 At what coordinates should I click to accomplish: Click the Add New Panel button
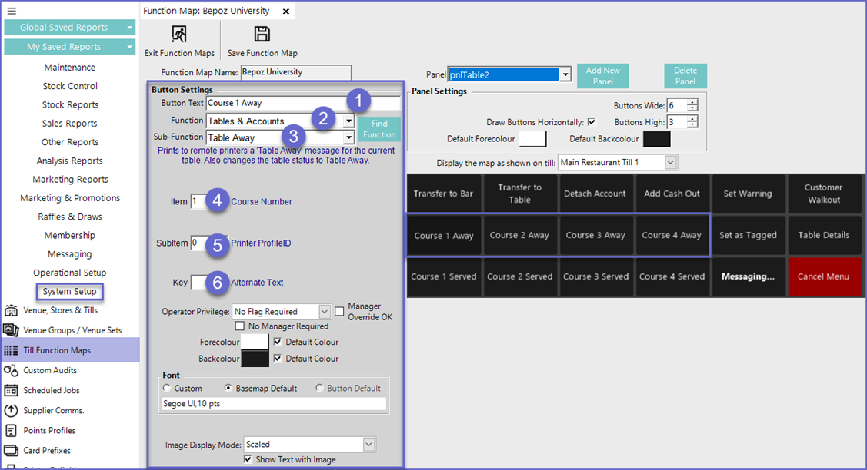point(602,76)
